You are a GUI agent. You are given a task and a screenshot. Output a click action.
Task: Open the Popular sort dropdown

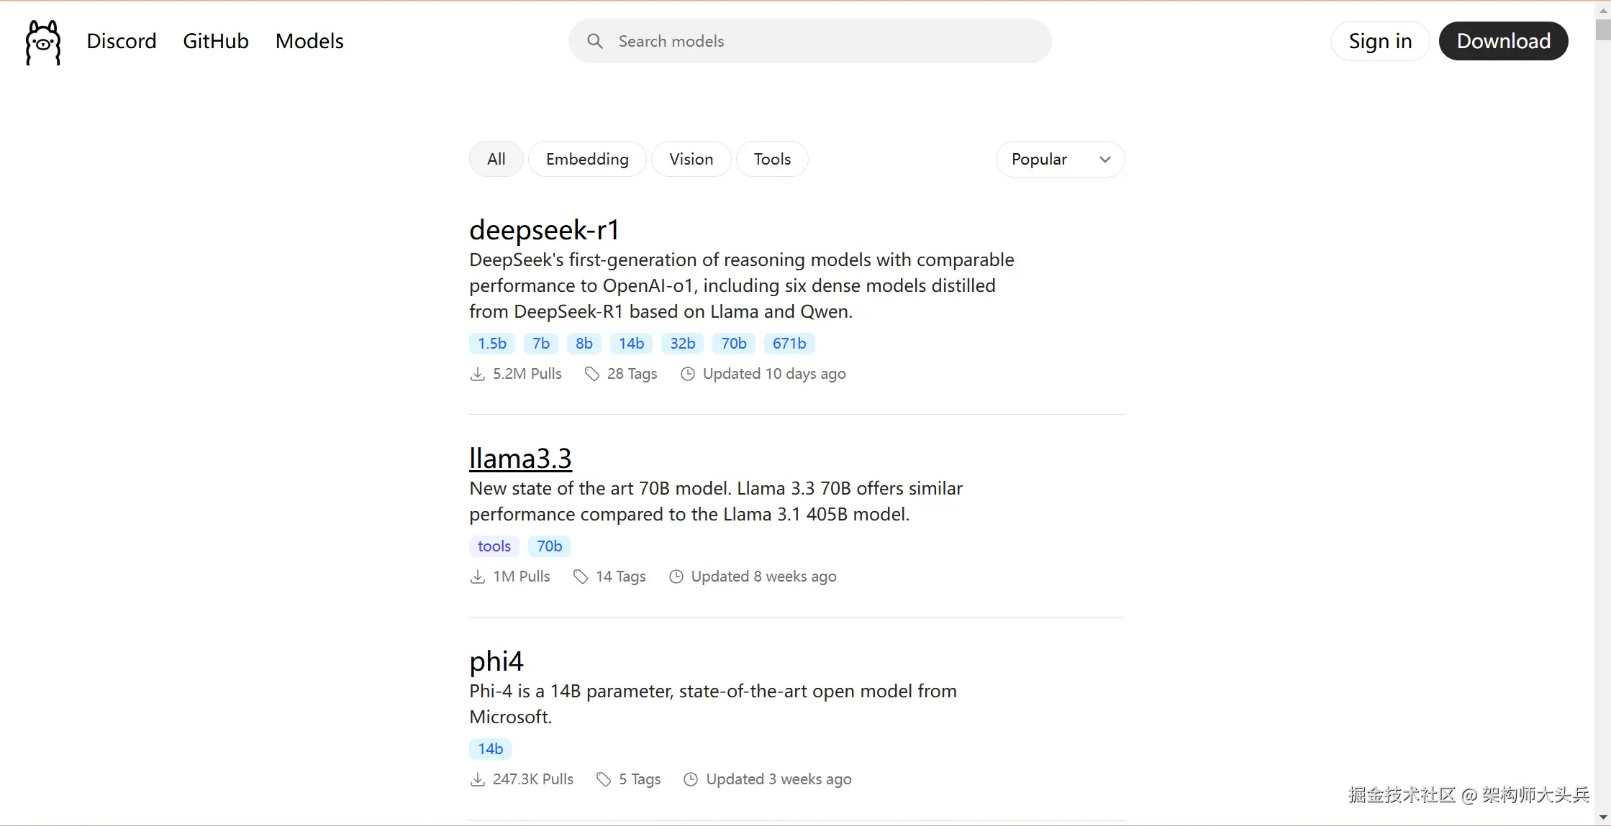point(1059,159)
